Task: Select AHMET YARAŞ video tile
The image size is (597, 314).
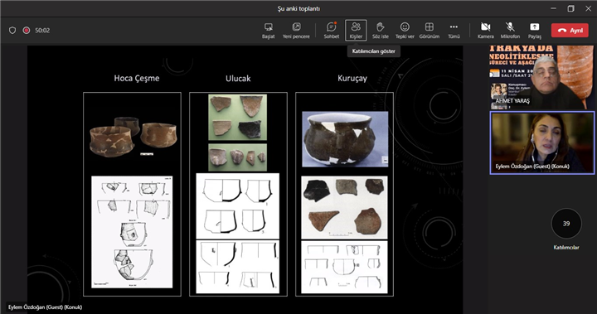Action: pyautogui.click(x=541, y=77)
